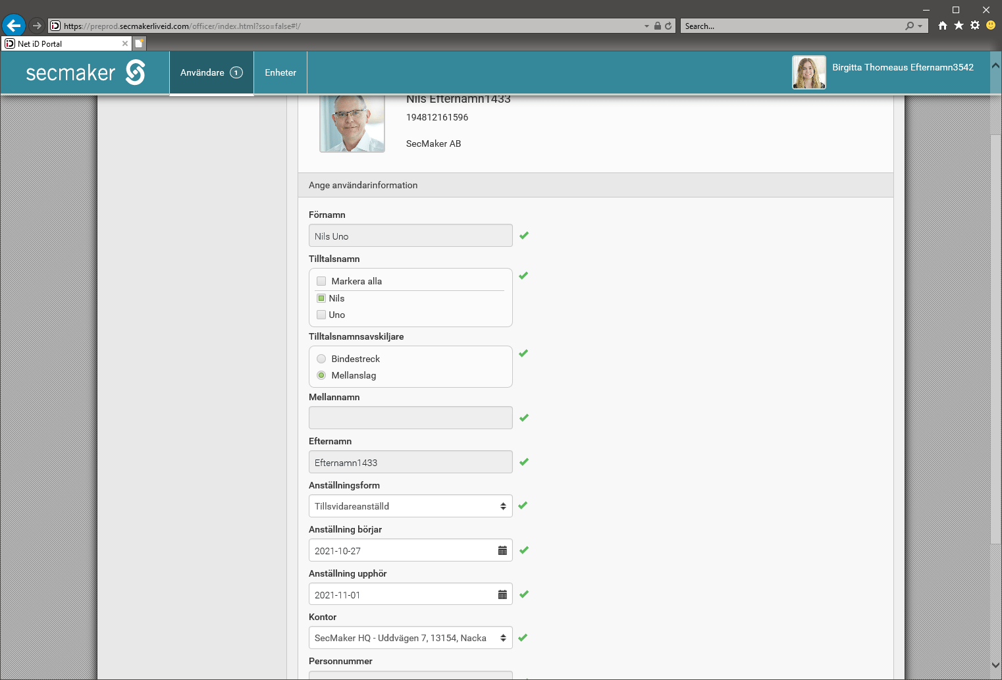This screenshot has width=1002, height=680.
Task: Click into the Mellannamn input field
Action: 410,418
